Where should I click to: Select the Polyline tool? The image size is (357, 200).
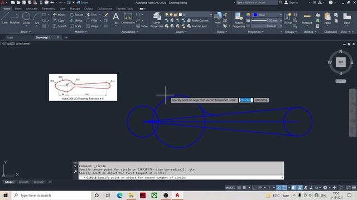(15, 18)
